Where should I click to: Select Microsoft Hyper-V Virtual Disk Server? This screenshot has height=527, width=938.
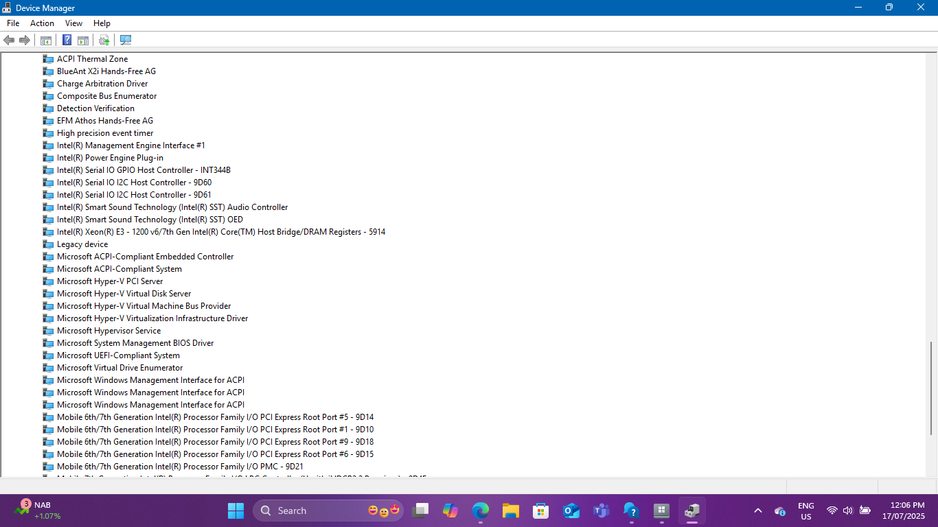[x=124, y=294]
